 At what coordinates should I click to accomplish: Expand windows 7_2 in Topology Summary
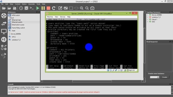coord(148,17)
